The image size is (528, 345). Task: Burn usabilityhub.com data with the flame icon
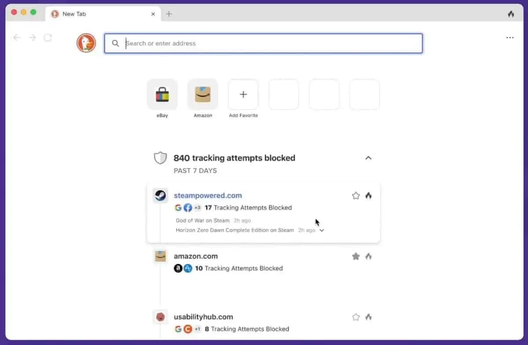pyautogui.click(x=368, y=317)
